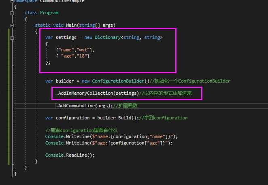Click WriteLine in the age output statement

[x=78, y=143]
